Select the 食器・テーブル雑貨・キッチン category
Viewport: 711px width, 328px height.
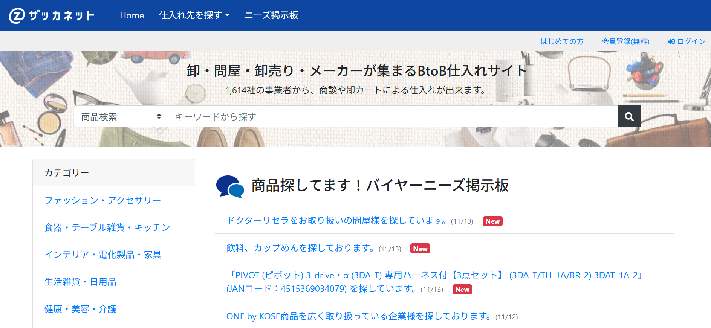click(107, 227)
